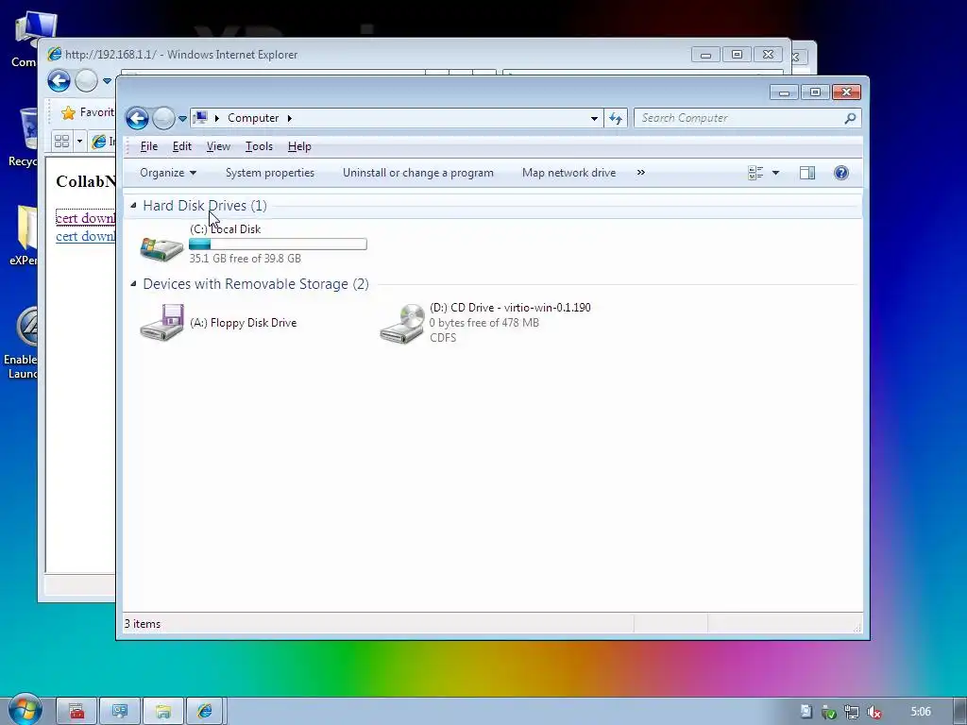Open the address bar history dropdown

point(594,118)
